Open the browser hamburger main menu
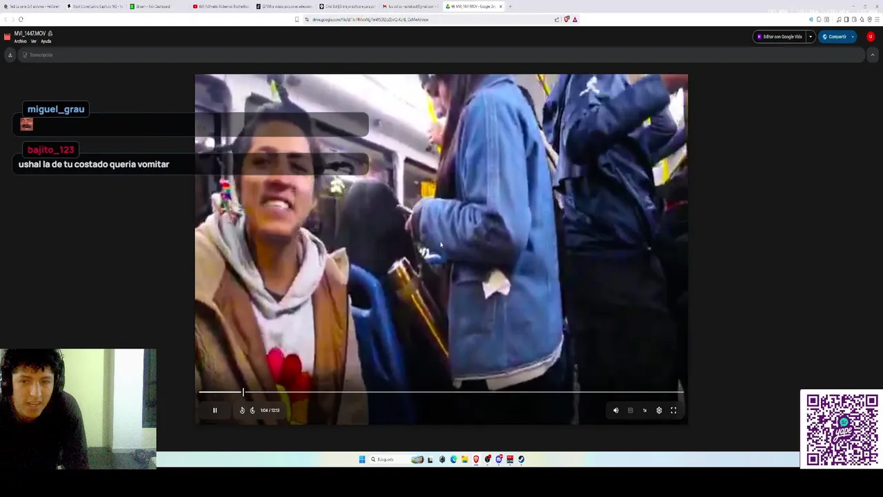This screenshot has width=883, height=497. pyautogui.click(x=877, y=19)
